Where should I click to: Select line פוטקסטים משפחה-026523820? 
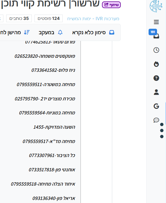[45, 56]
